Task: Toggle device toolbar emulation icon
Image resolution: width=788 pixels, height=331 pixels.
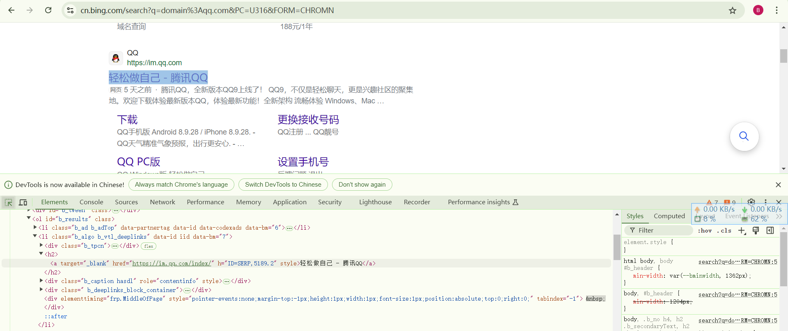Action: click(23, 202)
